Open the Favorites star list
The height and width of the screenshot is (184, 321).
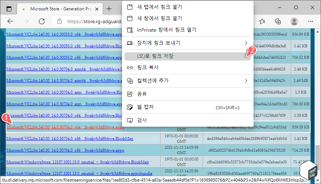(x=262, y=21)
